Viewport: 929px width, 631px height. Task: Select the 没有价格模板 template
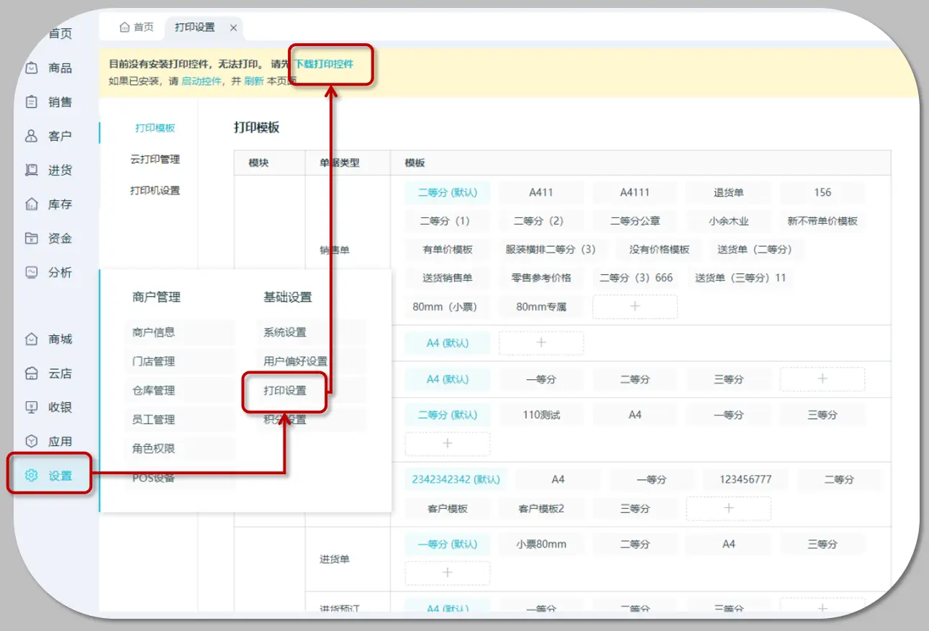coord(659,250)
